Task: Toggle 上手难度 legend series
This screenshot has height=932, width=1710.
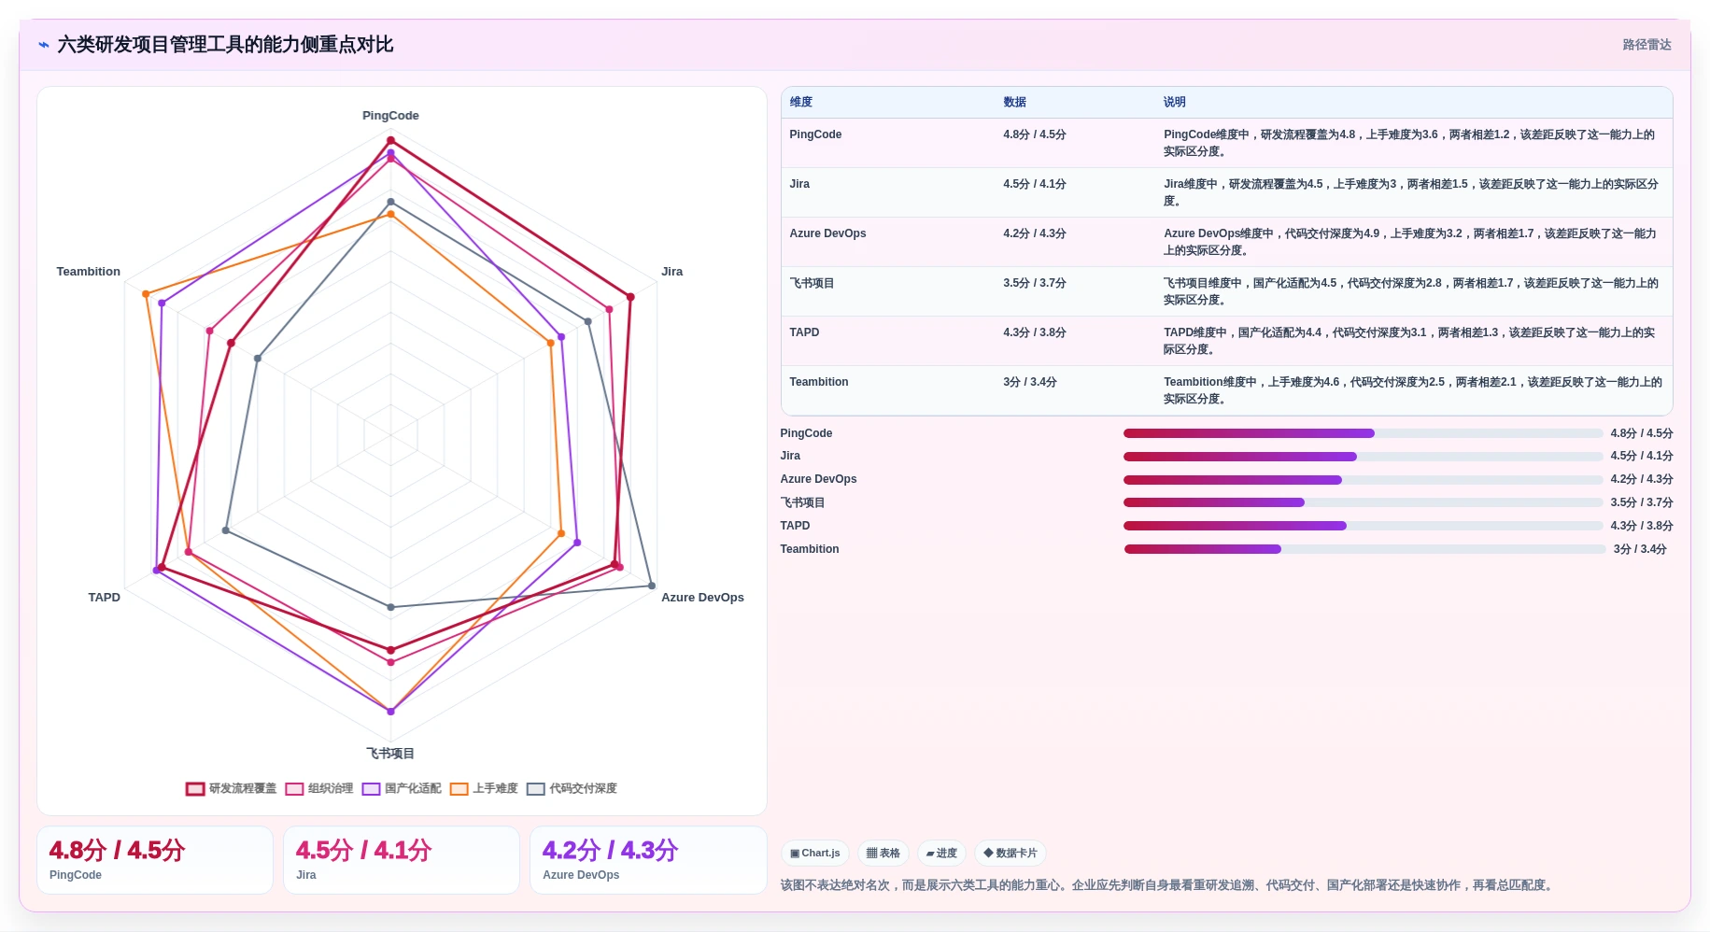Action: (x=484, y=788)
